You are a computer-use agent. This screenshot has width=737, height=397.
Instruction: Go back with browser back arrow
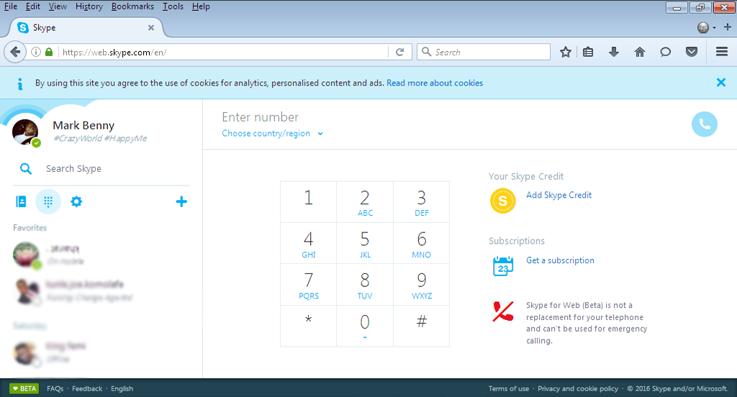pyautogui.click(x=15, y=52)
